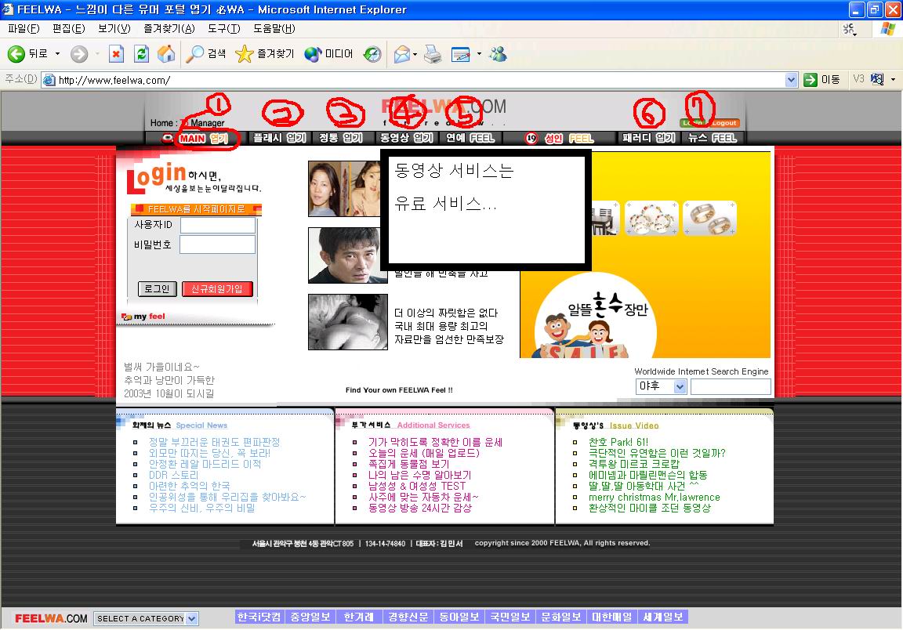Select the 패러디 엽기 navigation tab
Screen dimensions: 903x630
click(x=648, y=138)
